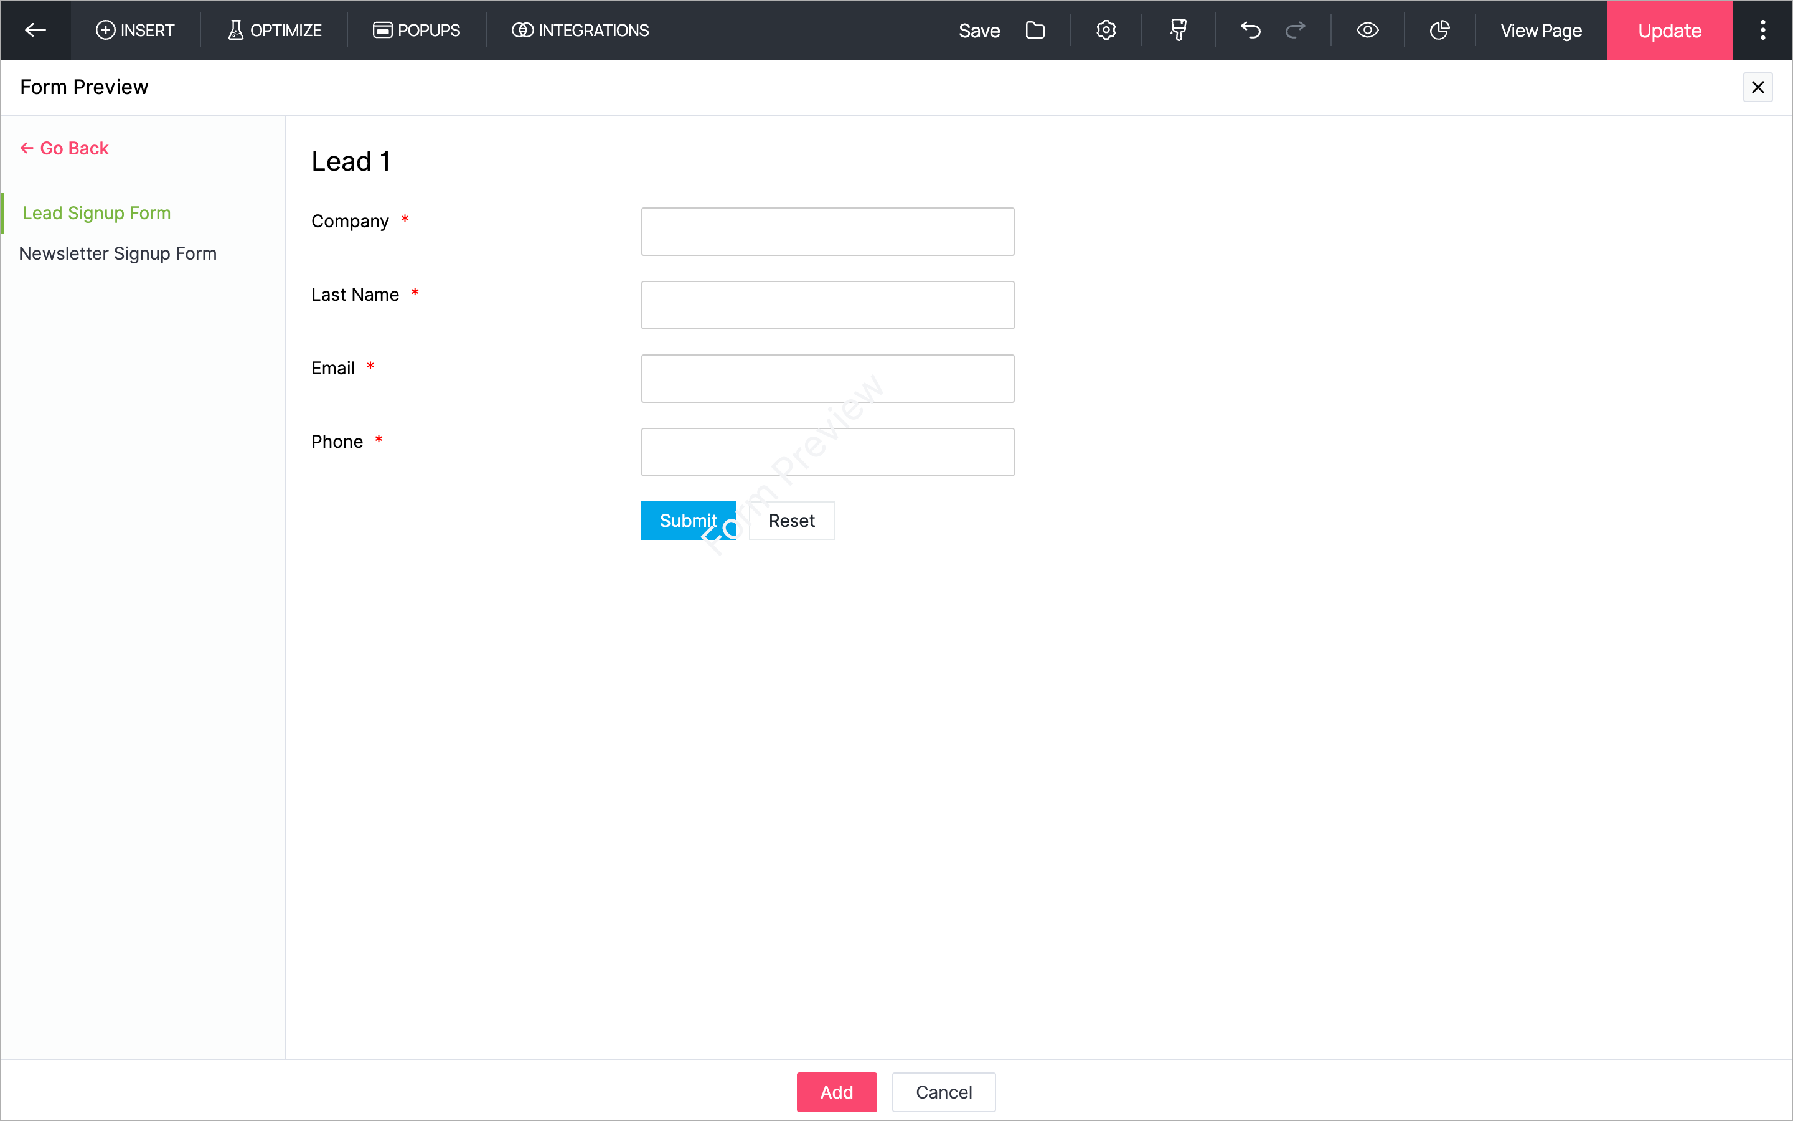Screen dimensions: 1793x1121
Task: Click the pink Update button
Action: point(1669,30)
